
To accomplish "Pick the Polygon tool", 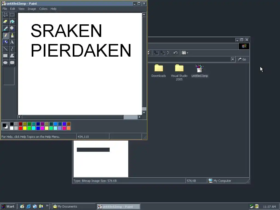I will click(12, 56).
